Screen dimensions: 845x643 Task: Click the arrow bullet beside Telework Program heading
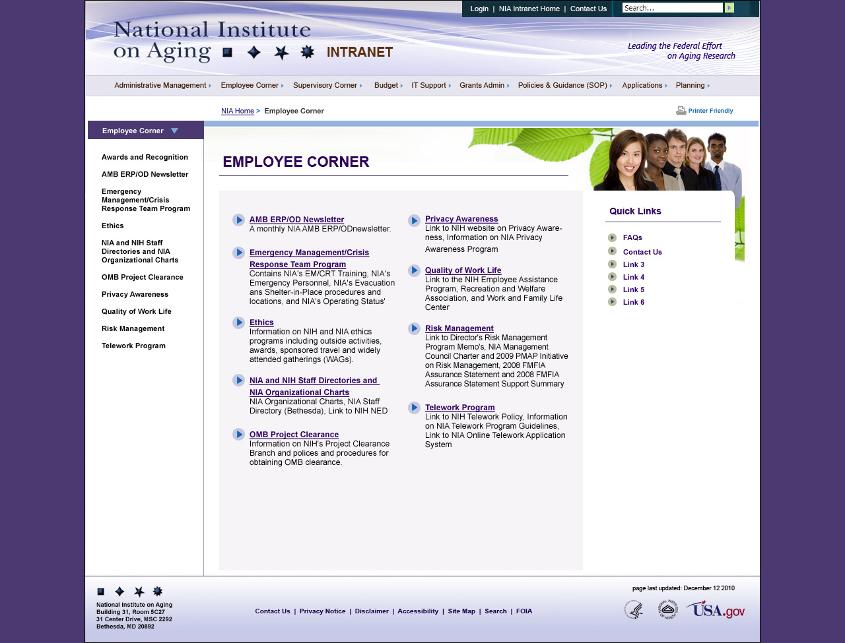pos(414,408)
